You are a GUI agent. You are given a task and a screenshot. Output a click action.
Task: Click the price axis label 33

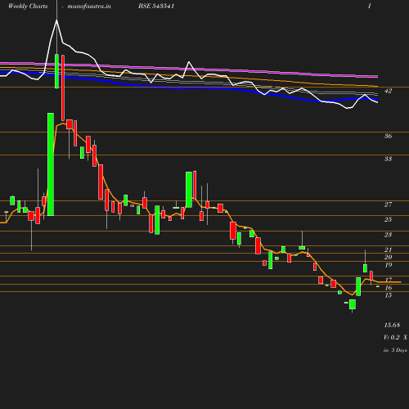click(x=388, y=159)
